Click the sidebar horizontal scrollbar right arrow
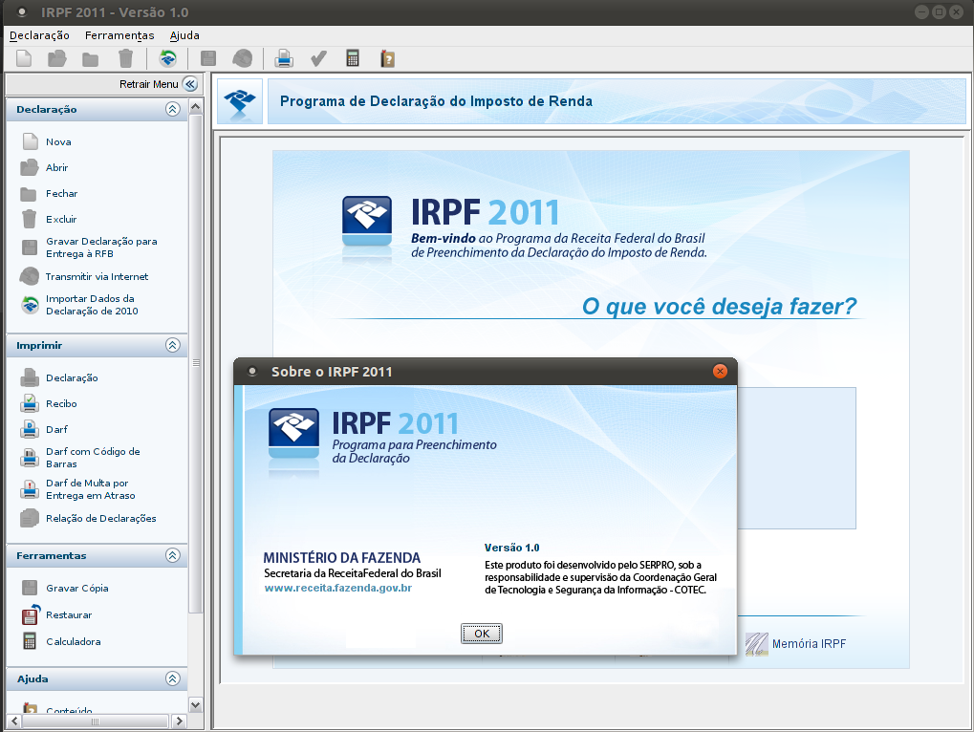Screen dimensions: 974x732 click(x=179, y=721)
